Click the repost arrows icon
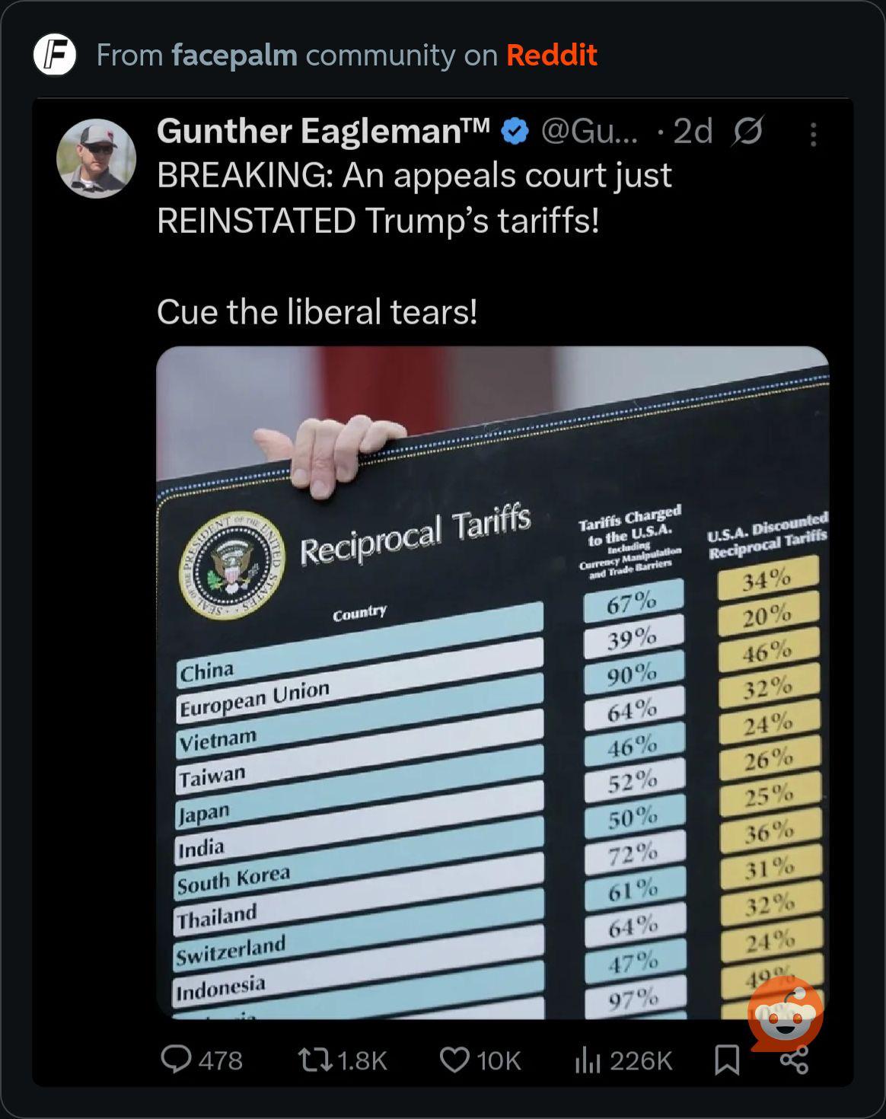 [314, 1060]
